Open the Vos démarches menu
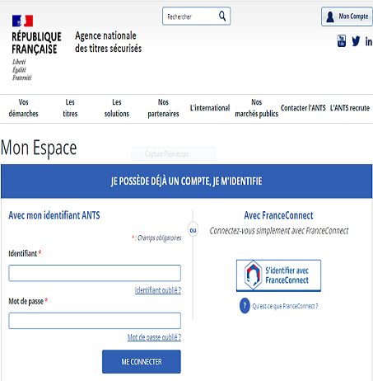 pos(23,108)
